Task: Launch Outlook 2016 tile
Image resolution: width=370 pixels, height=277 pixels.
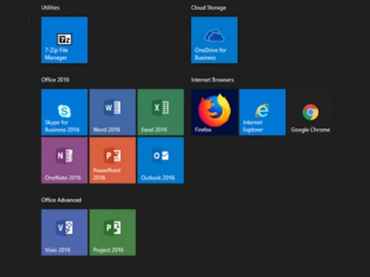Action: click(161, 161)
